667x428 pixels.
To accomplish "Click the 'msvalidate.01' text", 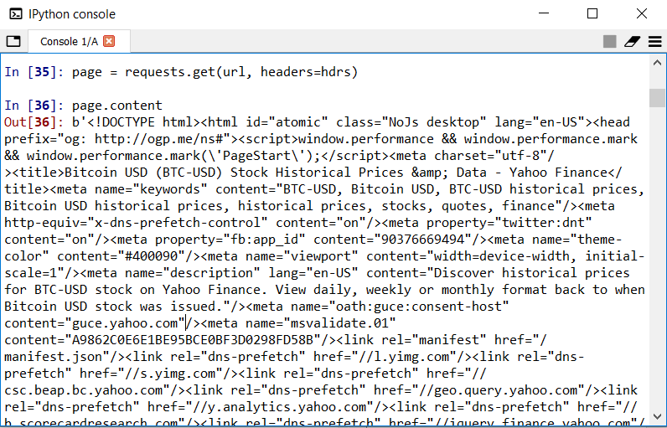I will pos(339,323).
